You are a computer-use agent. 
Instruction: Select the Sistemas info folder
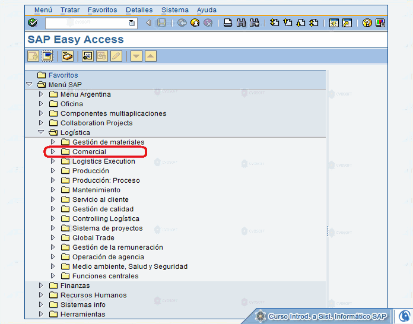tap(77, 304)
